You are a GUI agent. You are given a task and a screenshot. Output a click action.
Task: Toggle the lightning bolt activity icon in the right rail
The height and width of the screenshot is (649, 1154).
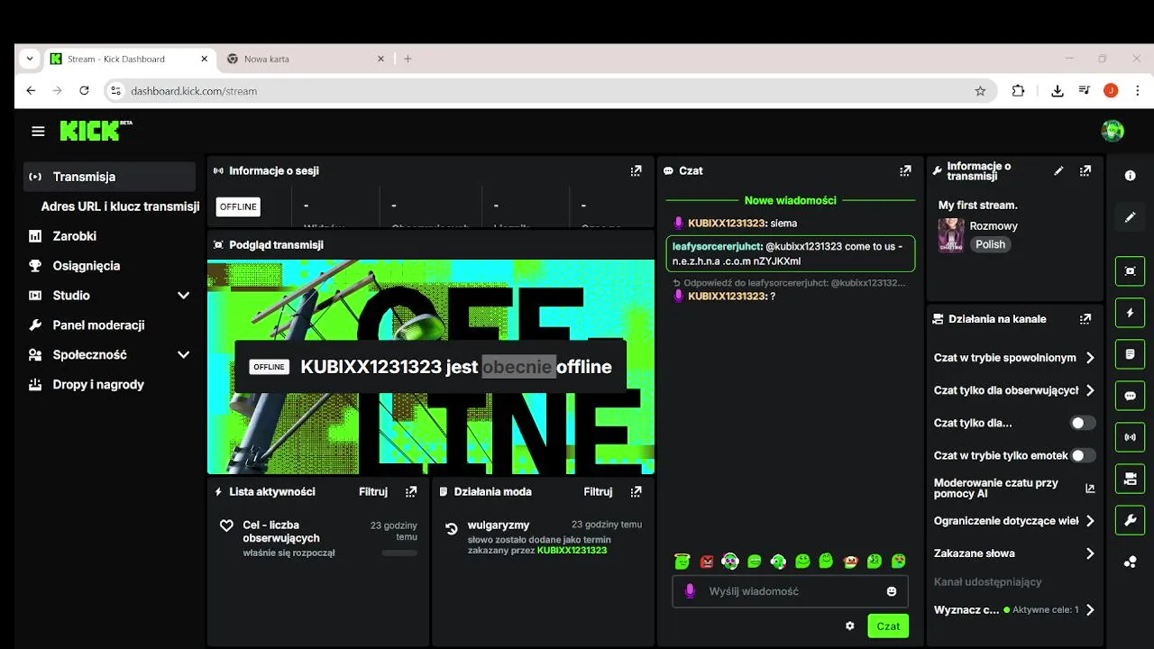(1130, 313)
